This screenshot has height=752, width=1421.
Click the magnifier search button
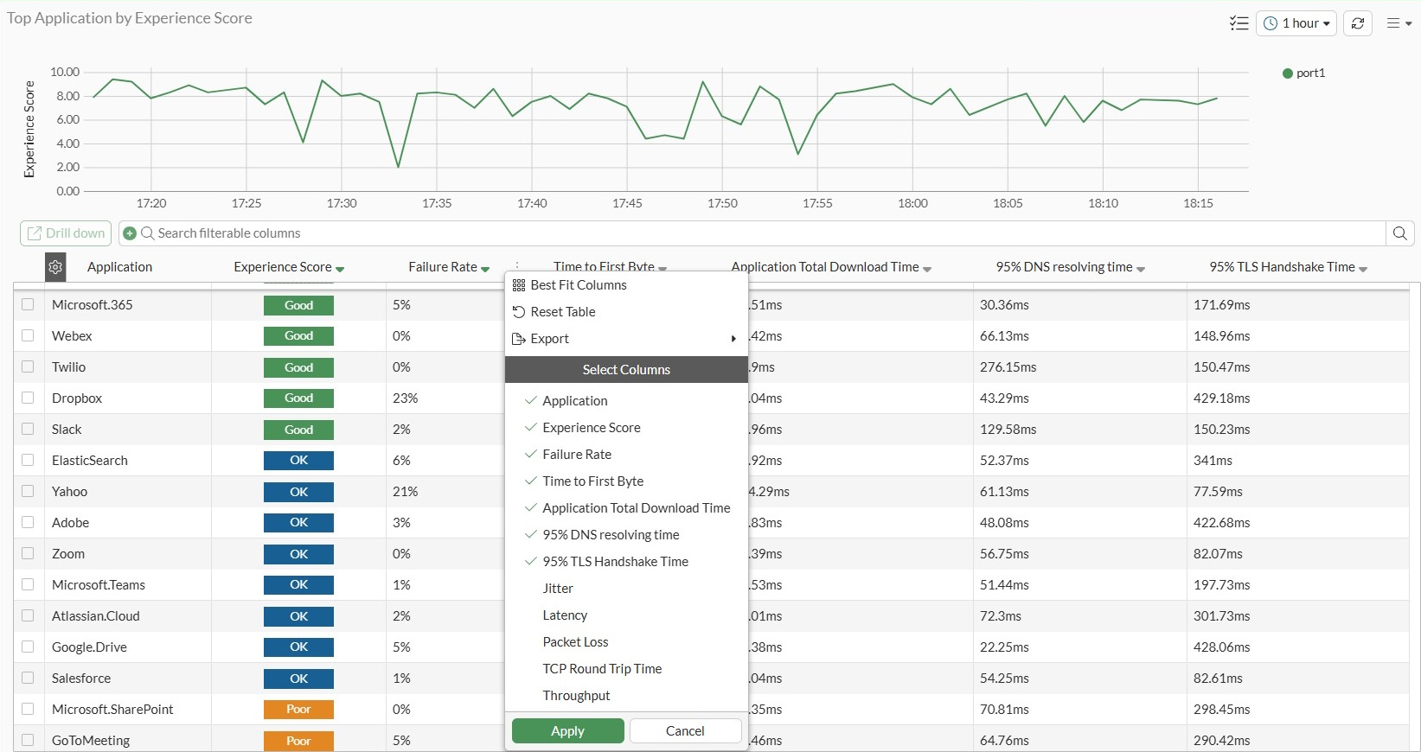1400,233
